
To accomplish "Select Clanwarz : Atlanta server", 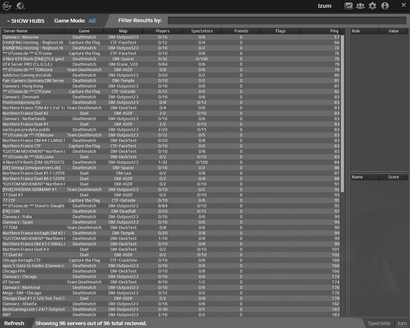I will pyautogui.click(x=171, y=304).
